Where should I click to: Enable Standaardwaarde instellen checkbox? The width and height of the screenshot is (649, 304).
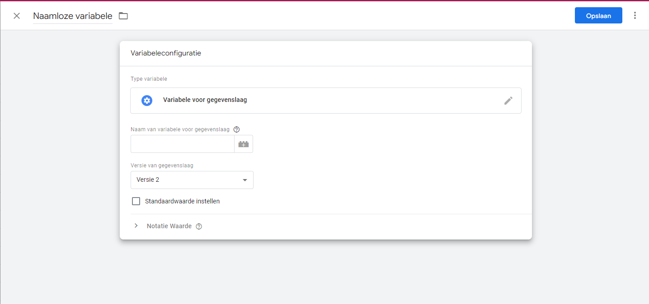click(136, 201)
